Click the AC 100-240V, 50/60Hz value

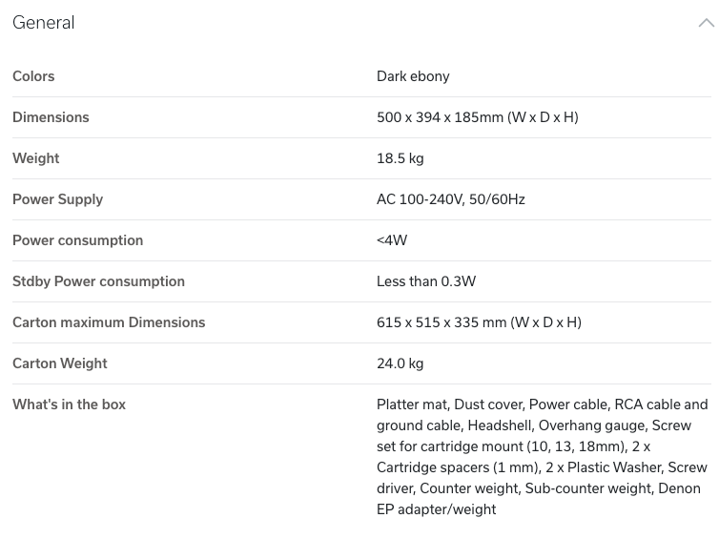[451, 199]
